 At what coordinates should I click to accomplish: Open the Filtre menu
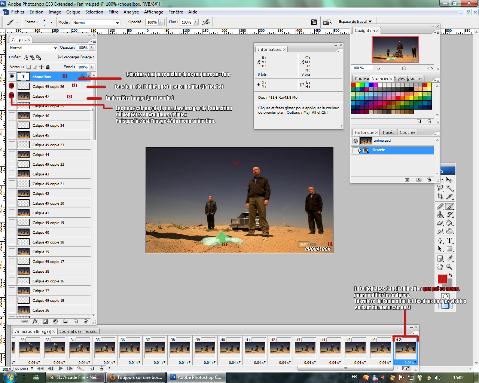tap(113, 12)
